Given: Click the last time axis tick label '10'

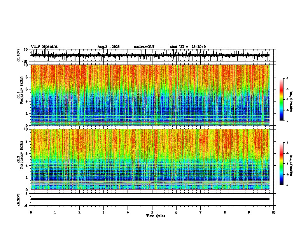Looking at the screenshot, I should tap(273, 212).
